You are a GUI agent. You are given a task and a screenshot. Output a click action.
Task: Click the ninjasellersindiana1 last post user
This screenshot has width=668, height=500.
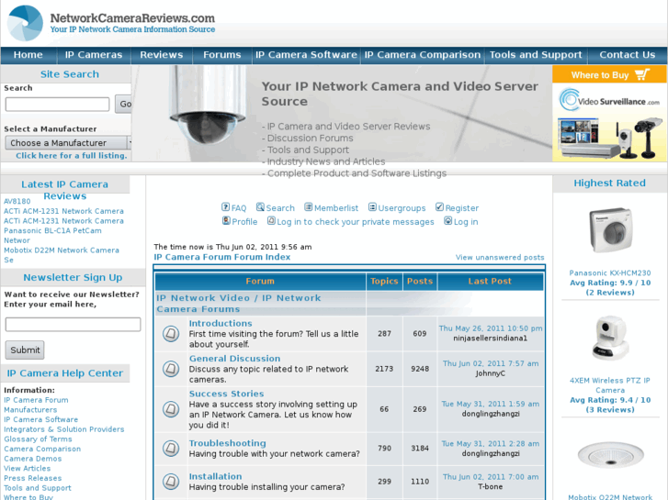[490, 339]
